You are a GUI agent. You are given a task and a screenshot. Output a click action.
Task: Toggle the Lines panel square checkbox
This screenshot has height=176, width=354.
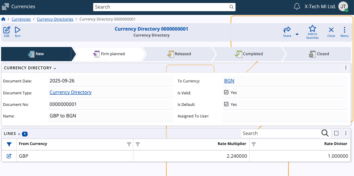pyautogui.click(x=336, y=133)
